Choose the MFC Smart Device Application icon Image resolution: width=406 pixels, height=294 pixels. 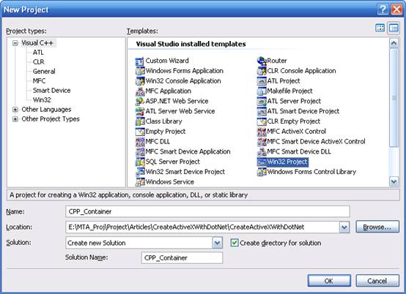140,151
